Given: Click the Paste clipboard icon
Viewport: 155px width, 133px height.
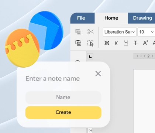Looking at the screenshot, I should [78, 43].
